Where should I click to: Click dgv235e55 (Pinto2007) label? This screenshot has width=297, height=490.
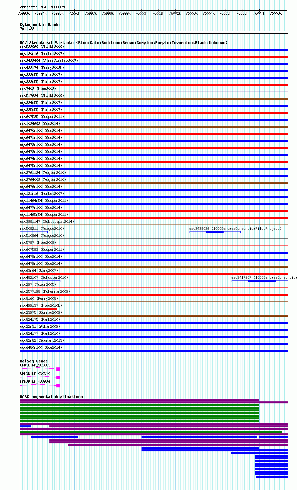(41, 110)
